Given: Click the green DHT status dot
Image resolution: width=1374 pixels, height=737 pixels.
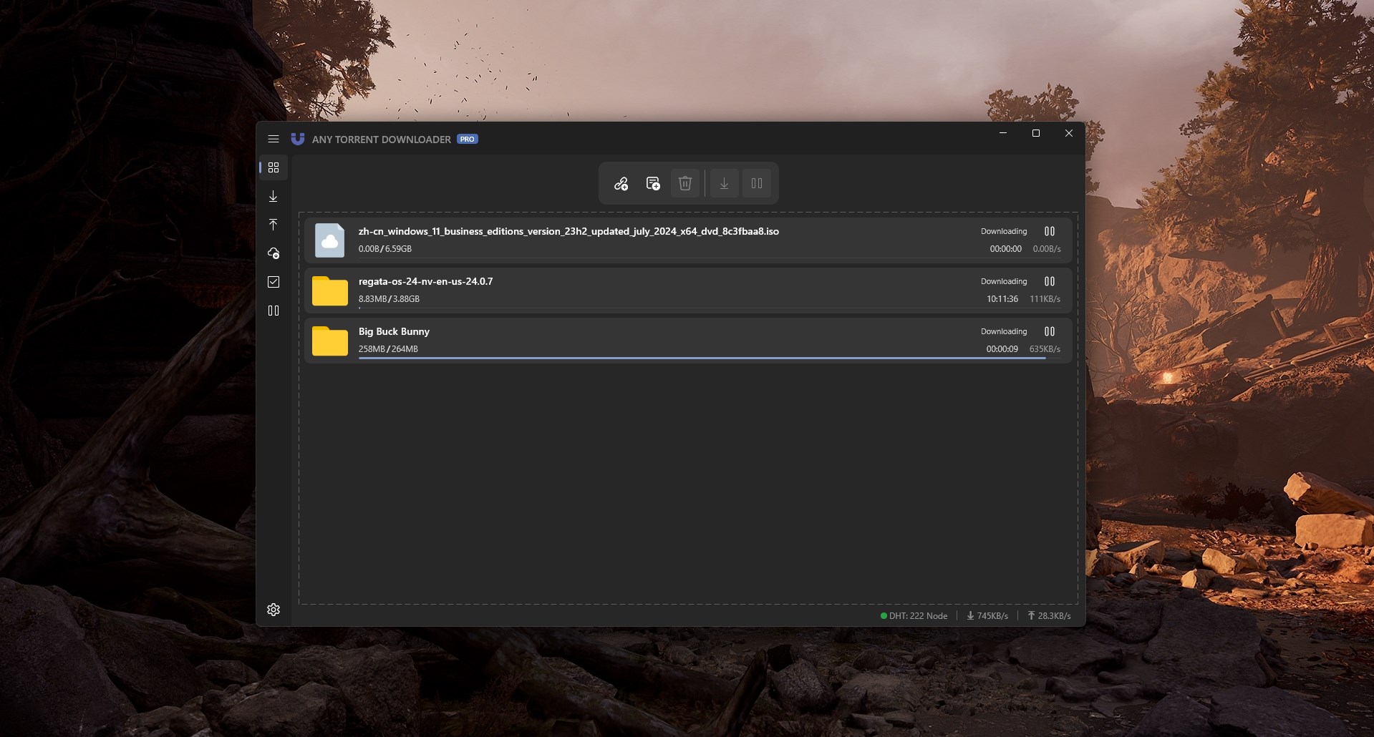Looking at the screenshot, I should point(884,616).
